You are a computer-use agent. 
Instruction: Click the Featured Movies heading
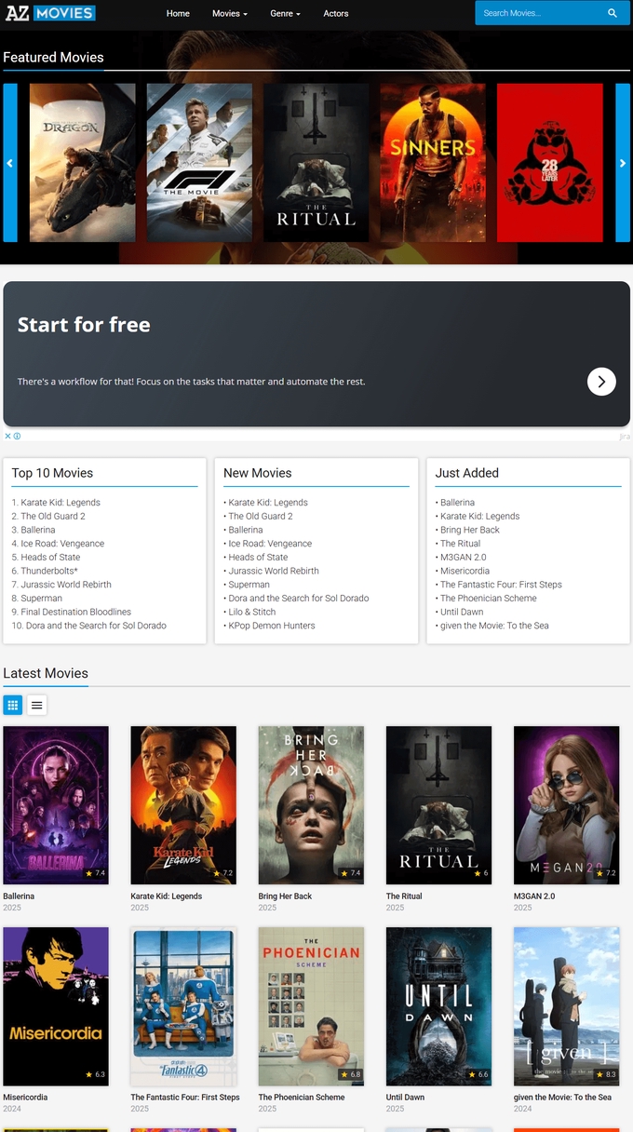click(x=53, y=57)
